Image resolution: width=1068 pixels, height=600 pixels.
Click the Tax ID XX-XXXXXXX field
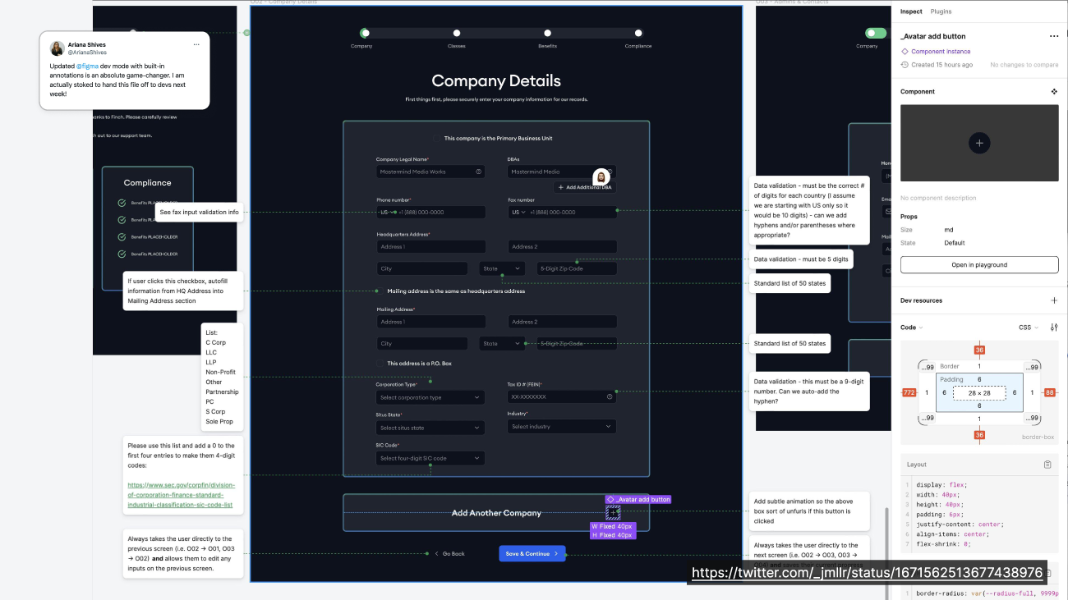(562, 396)
